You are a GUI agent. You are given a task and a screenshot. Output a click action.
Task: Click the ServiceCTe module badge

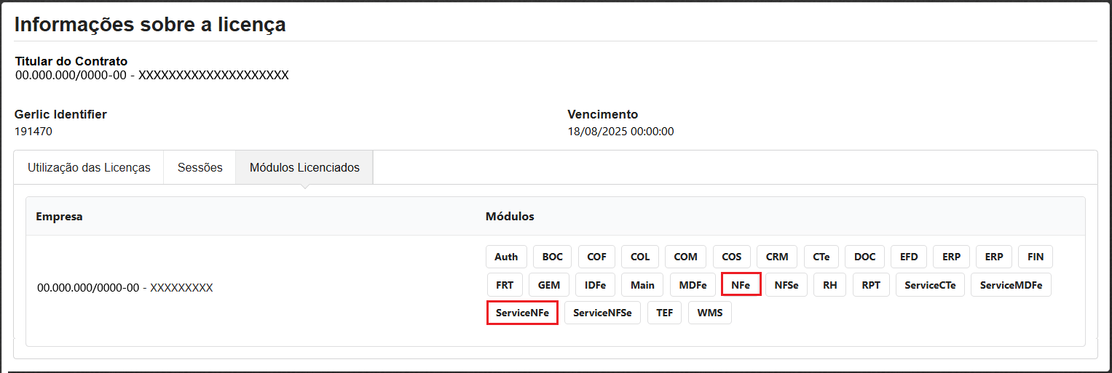coord(930,285)
